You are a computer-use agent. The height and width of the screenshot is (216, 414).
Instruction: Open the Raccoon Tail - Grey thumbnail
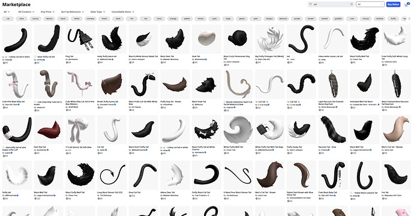point(333,130)
